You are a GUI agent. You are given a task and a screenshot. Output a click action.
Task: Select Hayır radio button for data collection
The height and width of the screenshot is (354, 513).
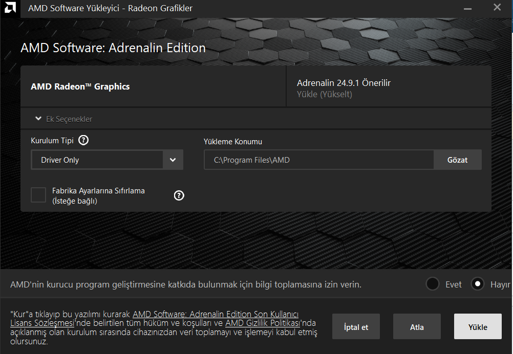477,284
